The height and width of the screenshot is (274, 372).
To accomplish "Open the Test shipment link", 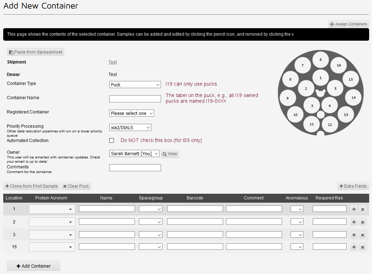I will (113, 62).
